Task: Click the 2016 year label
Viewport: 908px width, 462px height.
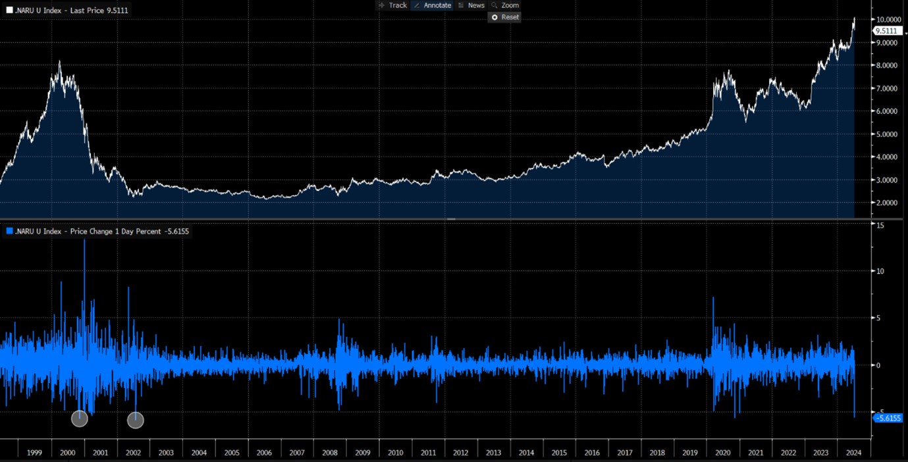Action: click(592, 453)
